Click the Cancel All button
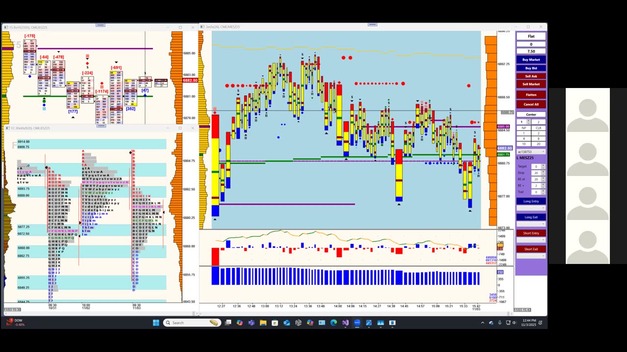Screen dimensions: 627x352 point(531,104)
